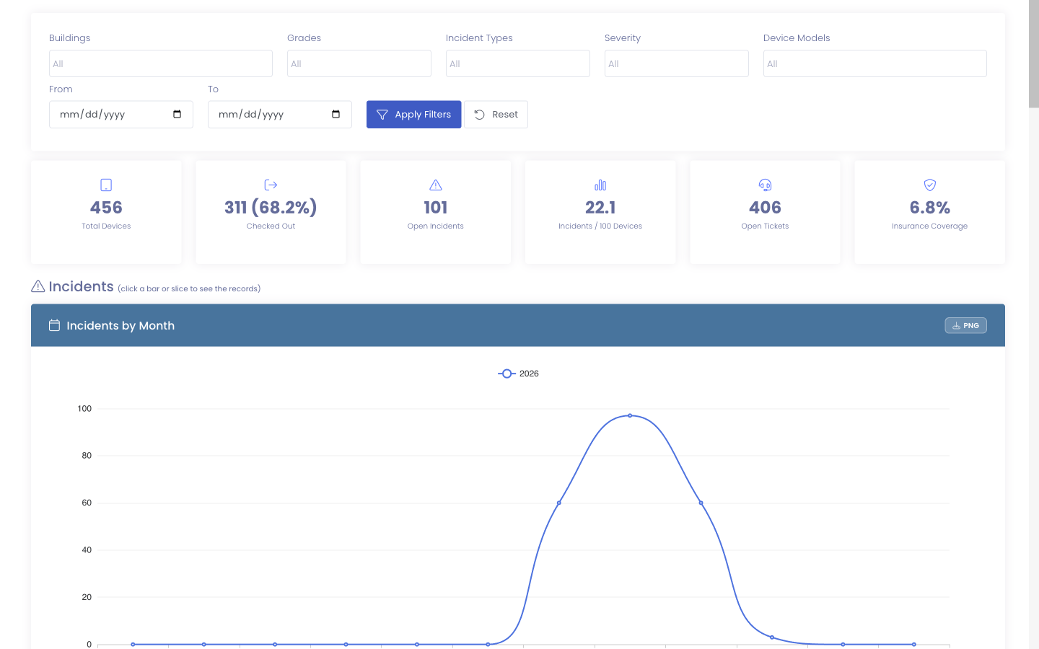Click the vertical page scrollbar
Viewport: 1039px width, 649px height.
[1034, 54]
